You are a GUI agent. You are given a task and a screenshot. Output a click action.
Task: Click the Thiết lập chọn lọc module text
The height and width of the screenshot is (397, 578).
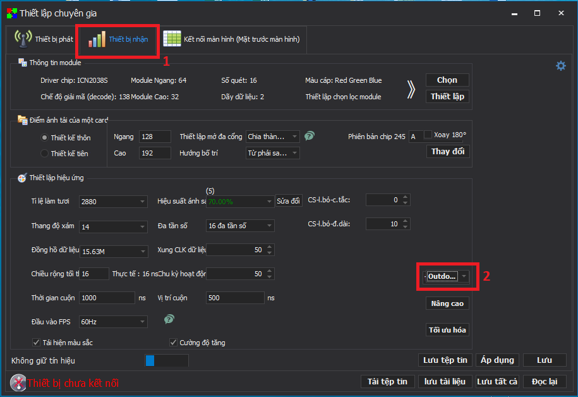(343, 97)
